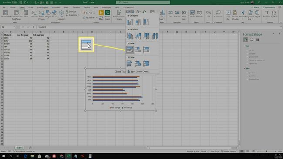Click the Pictures icon
The image size is (283, 159).
coord(34,14)
